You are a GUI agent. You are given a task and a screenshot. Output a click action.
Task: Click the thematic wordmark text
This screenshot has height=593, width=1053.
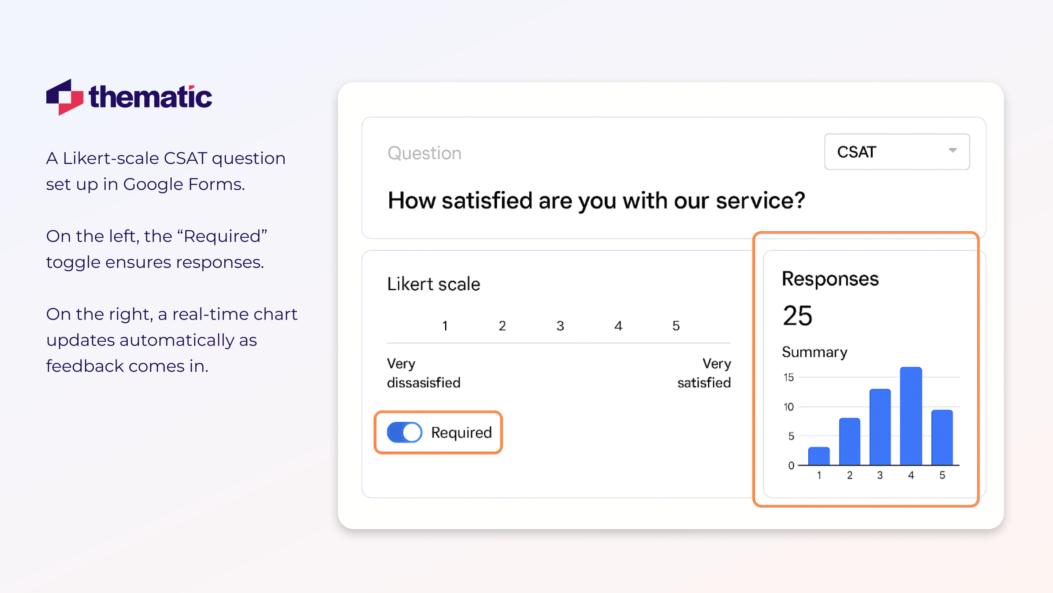point(151,97)
